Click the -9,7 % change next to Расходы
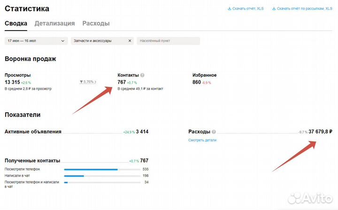338x210 pixels. [x=303, y=132]
